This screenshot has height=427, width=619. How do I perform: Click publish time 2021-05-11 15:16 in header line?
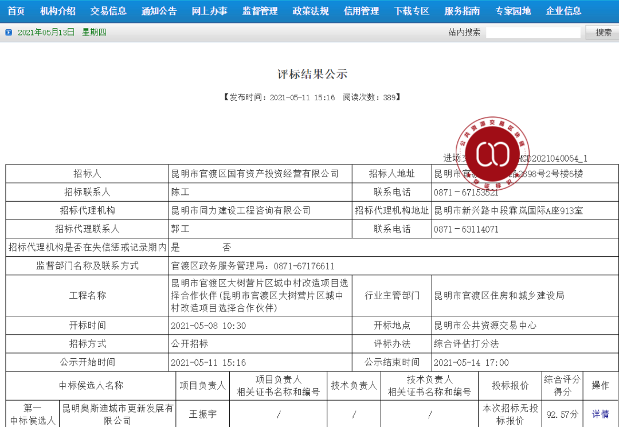pyautogui.click(x=303, y=97)
